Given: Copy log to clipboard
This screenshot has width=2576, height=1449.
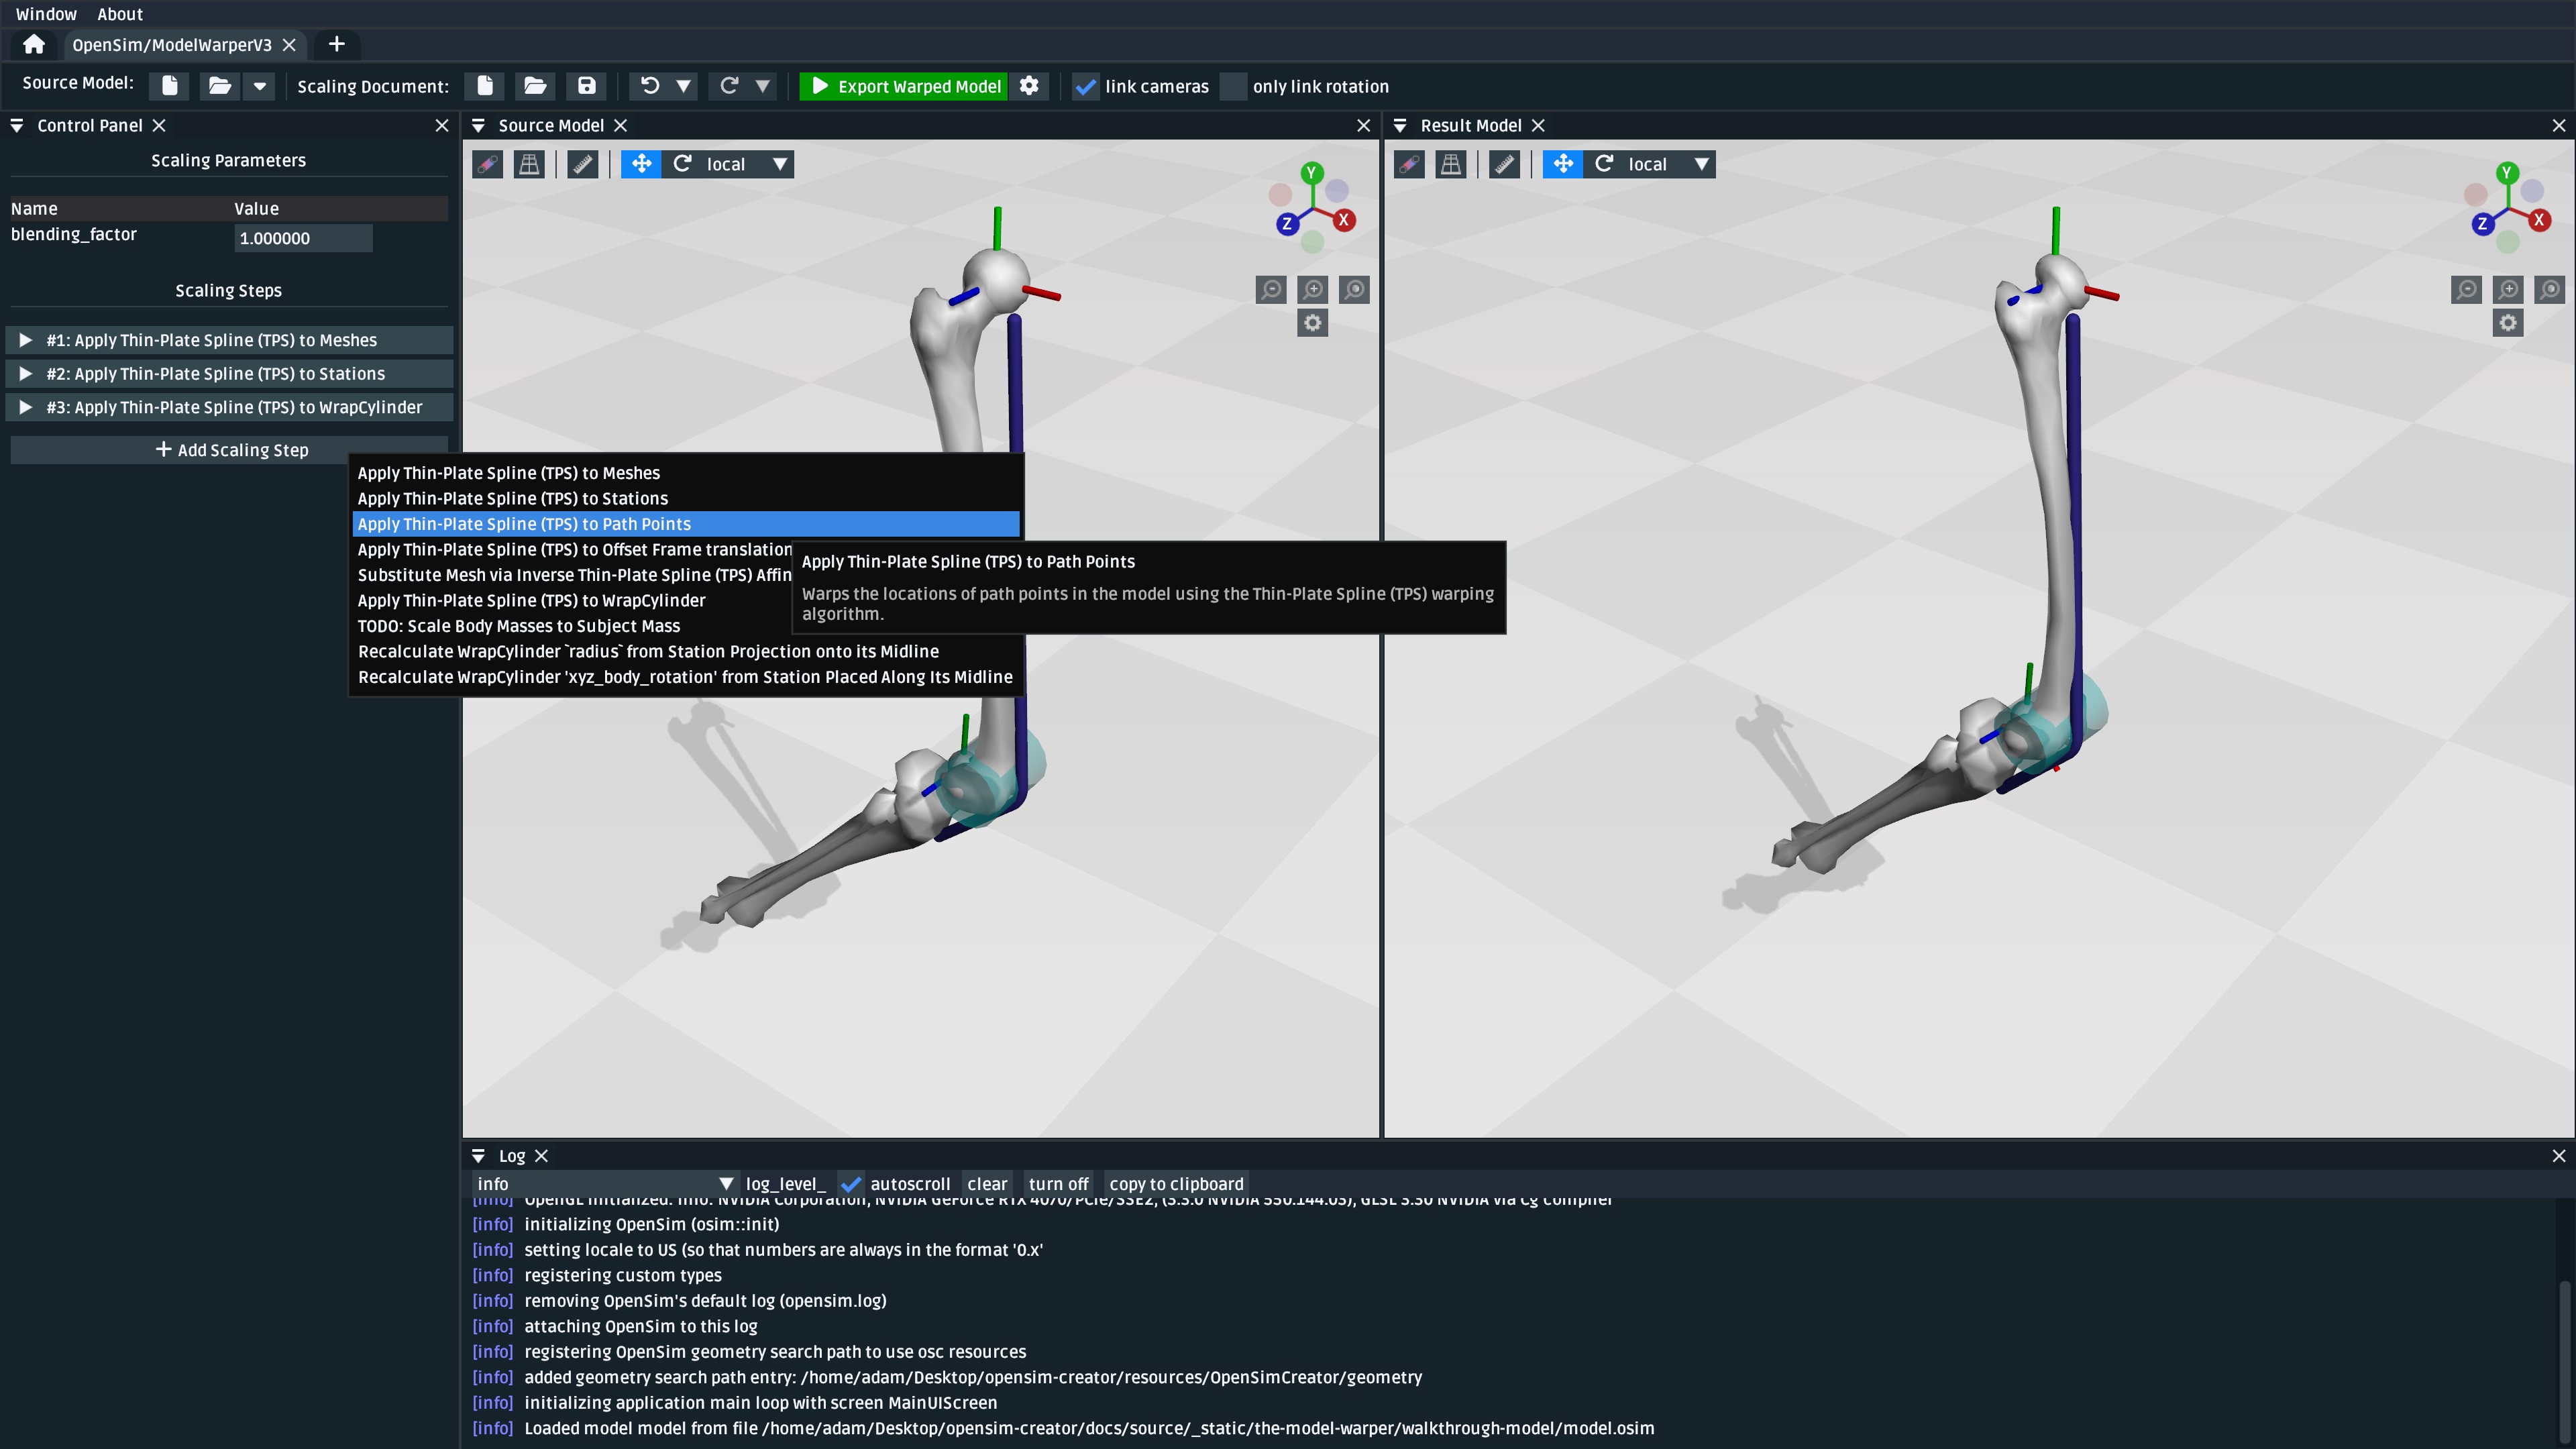Looking at the screenshot, I should (1176, 1184).
